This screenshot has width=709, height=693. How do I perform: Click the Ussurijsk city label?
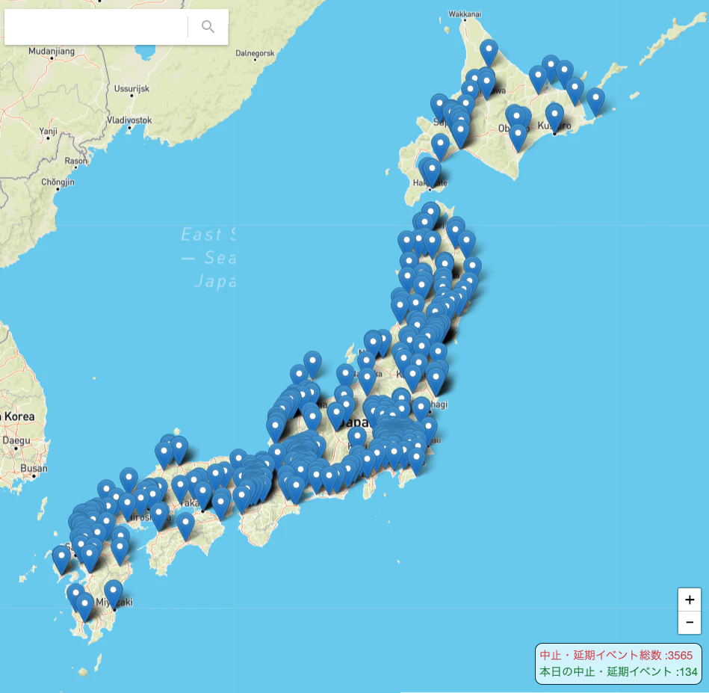pos(131,89)
